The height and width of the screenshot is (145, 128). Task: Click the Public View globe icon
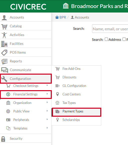click(x=8, y=111)
